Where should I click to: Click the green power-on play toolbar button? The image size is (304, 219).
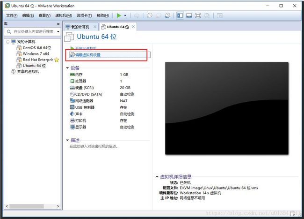click(x=119, y=15)
